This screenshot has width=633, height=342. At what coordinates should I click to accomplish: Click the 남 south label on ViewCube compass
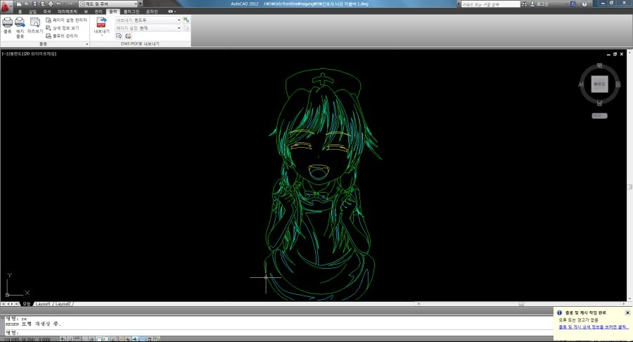pos(599,103)
